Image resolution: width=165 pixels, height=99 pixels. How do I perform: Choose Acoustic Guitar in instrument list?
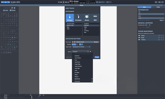(x=74, y=24)
